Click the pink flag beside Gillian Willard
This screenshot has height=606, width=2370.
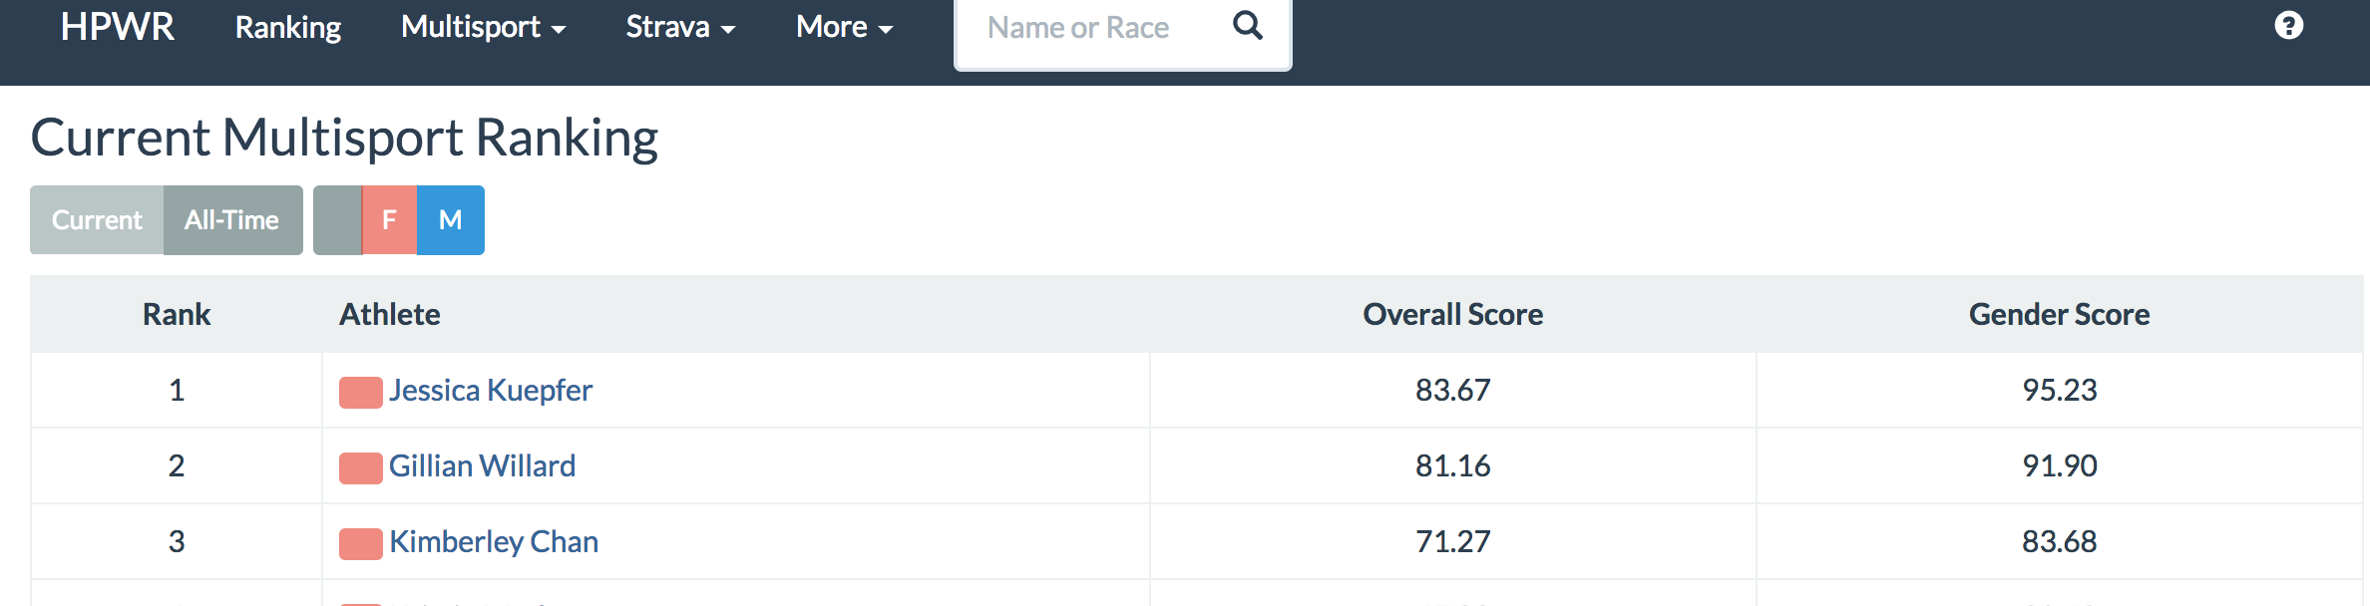coord(360,468)
